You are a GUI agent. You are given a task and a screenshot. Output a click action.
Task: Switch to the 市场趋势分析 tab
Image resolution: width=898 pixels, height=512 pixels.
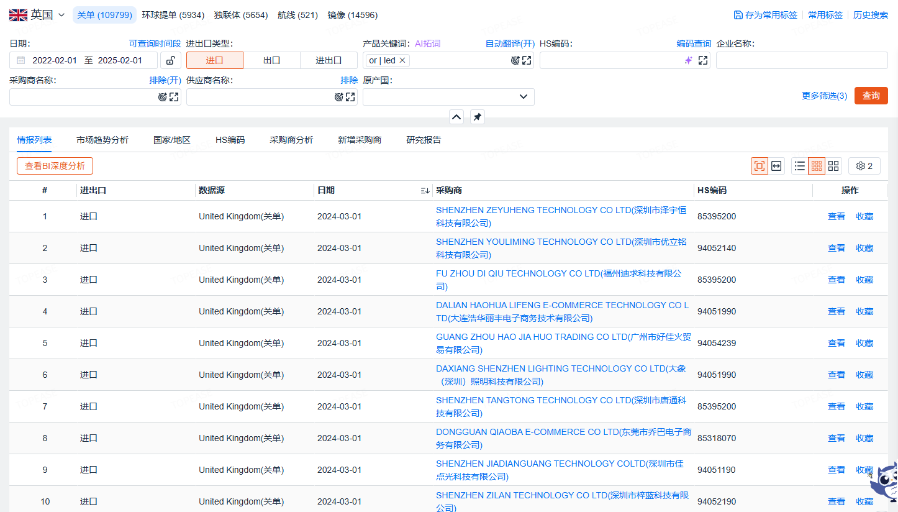pos(102,140)
